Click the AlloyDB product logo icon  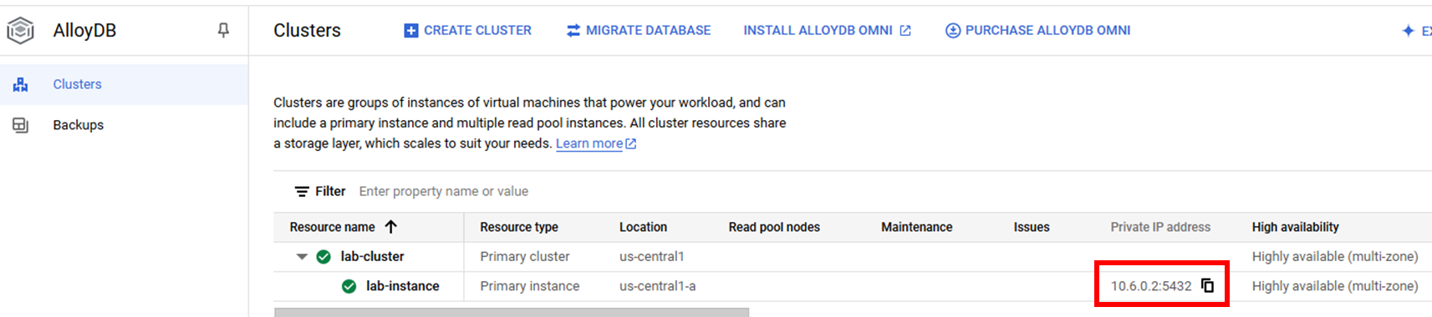tap(20, 30)
